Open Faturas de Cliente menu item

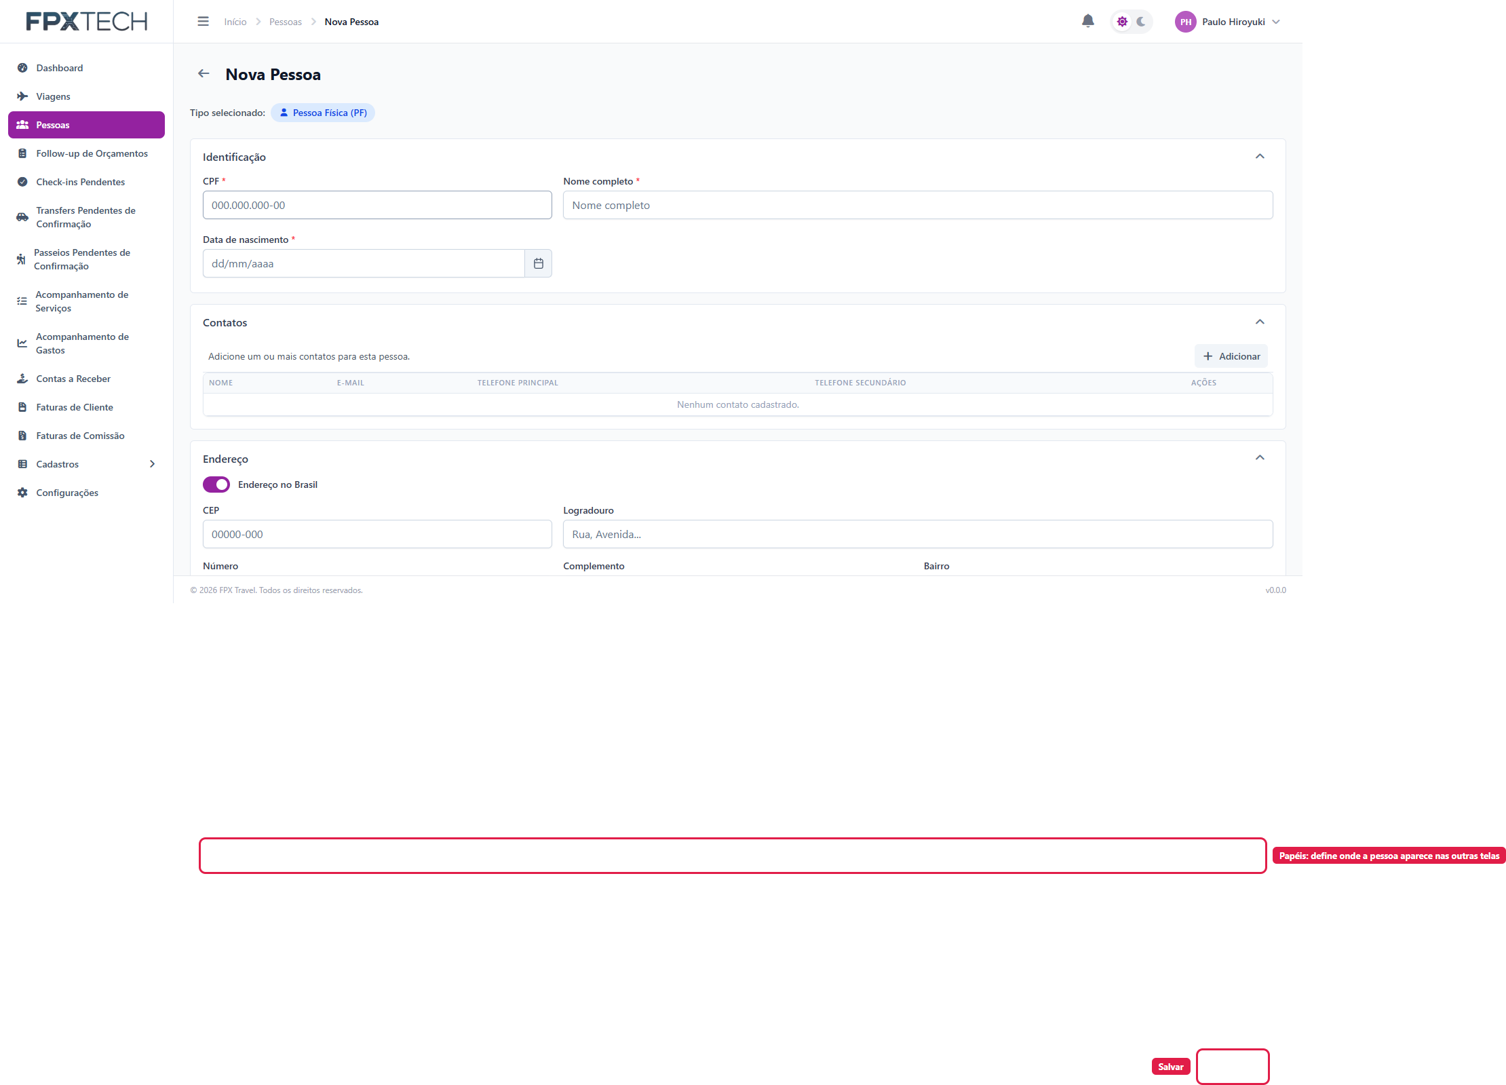(86, 407)
